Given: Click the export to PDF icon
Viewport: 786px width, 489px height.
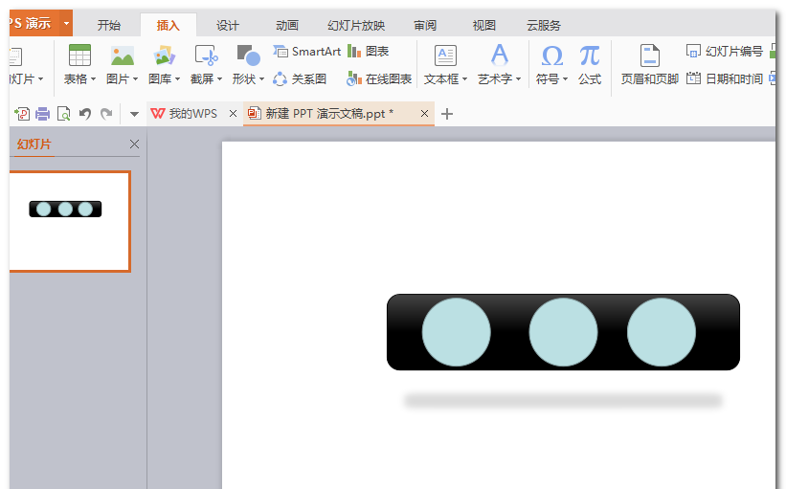Looking at the screenshot, I should 22,114.
